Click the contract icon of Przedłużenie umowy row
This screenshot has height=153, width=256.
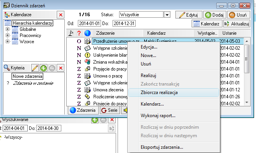[x=88, y=41]
